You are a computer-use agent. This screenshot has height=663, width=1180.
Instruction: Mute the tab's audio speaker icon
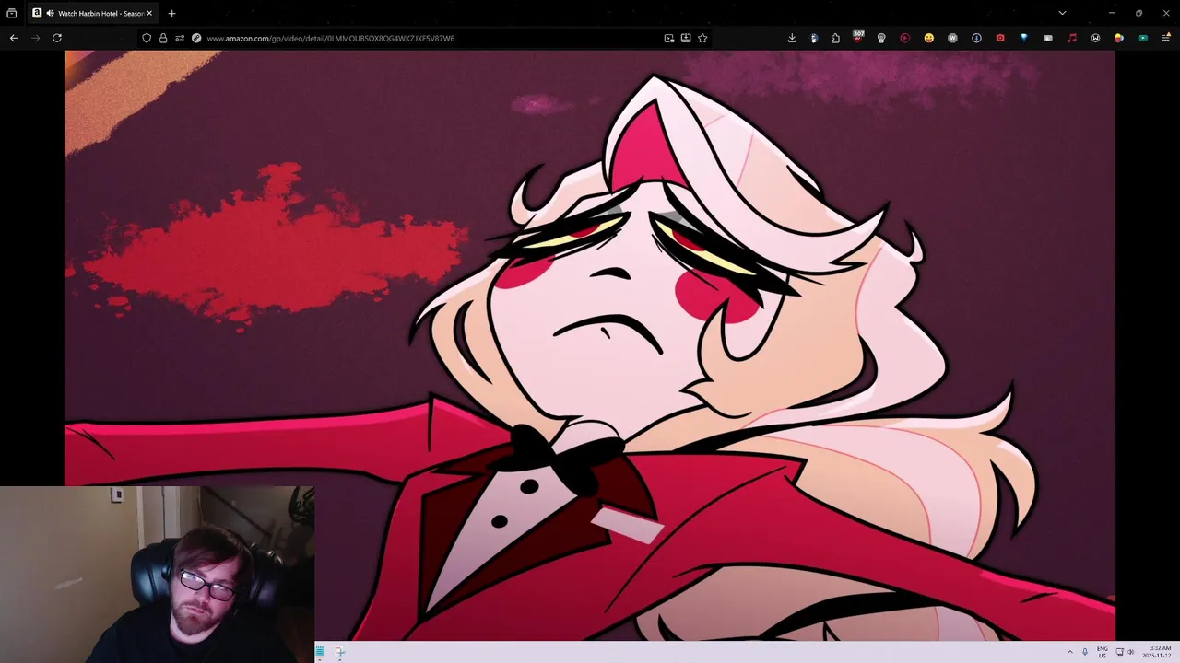tap(50, 13)
